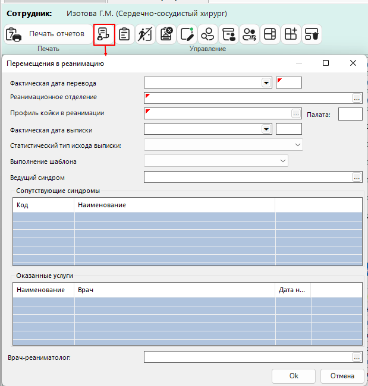
Task: Click the search person toolbar icon
Action: [207, 34]
